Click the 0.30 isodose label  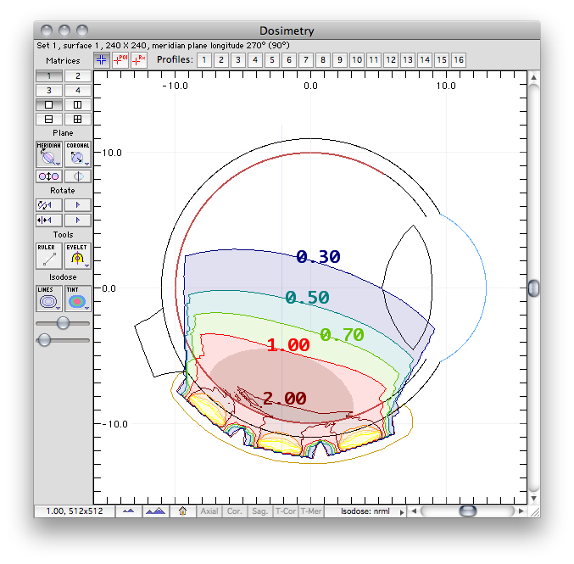pyautogui.click(x=318, y=257)
